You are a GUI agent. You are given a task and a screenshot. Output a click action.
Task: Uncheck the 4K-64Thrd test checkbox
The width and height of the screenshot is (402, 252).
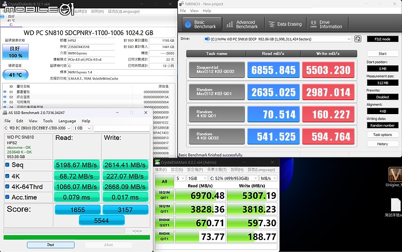pyautogui.click(x=7, y=186)
